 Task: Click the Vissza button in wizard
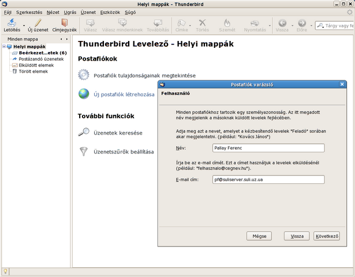pyautogui.click(x=297, y=236)
